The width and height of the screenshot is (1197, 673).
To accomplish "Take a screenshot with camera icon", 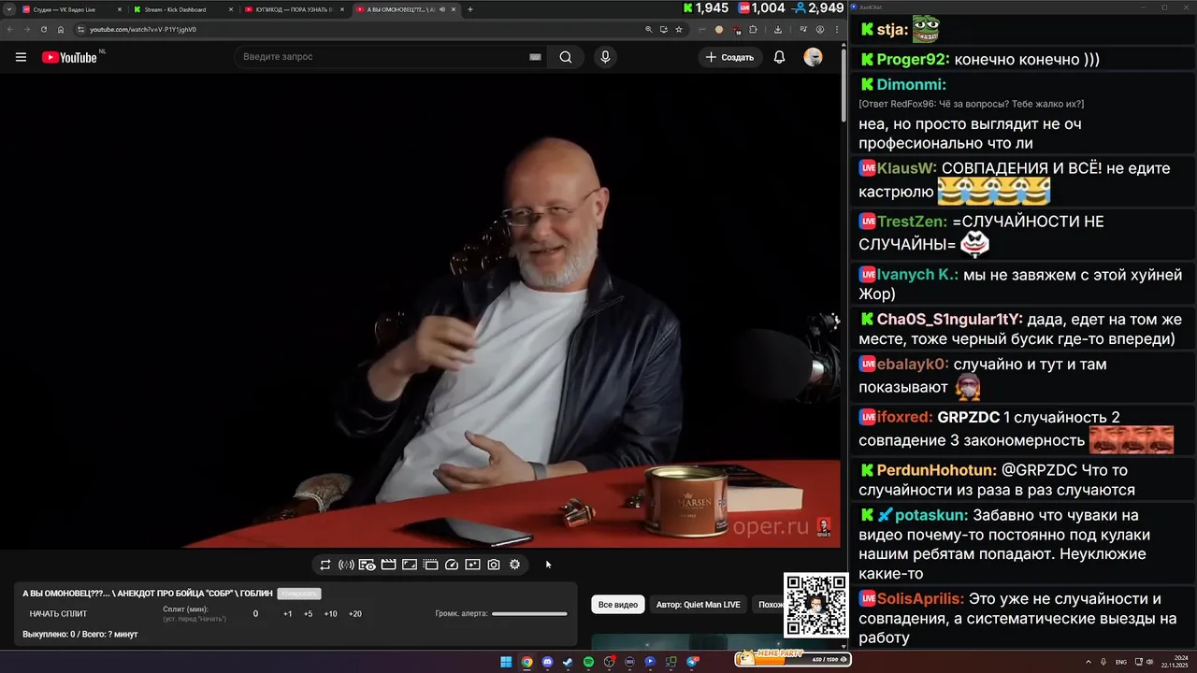I will (494, 565).
